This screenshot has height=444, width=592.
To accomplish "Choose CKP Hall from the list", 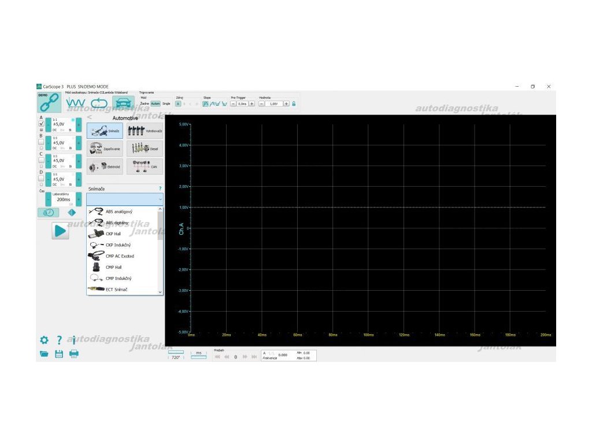I will pos(122,234).
